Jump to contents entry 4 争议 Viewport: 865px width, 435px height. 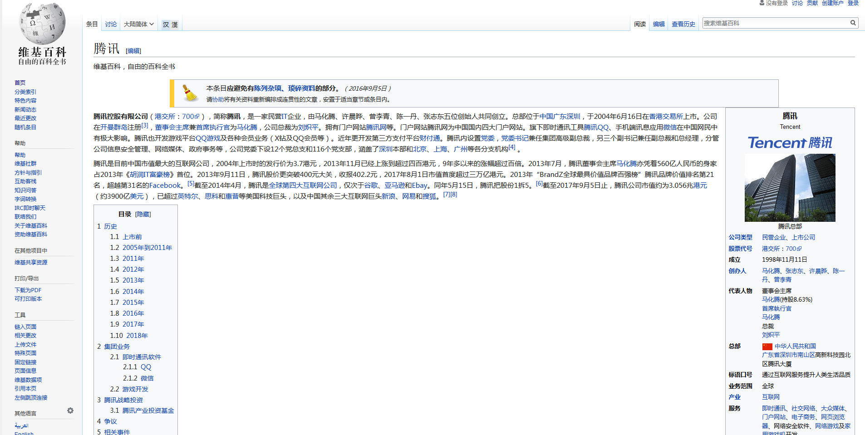point(107,421)
